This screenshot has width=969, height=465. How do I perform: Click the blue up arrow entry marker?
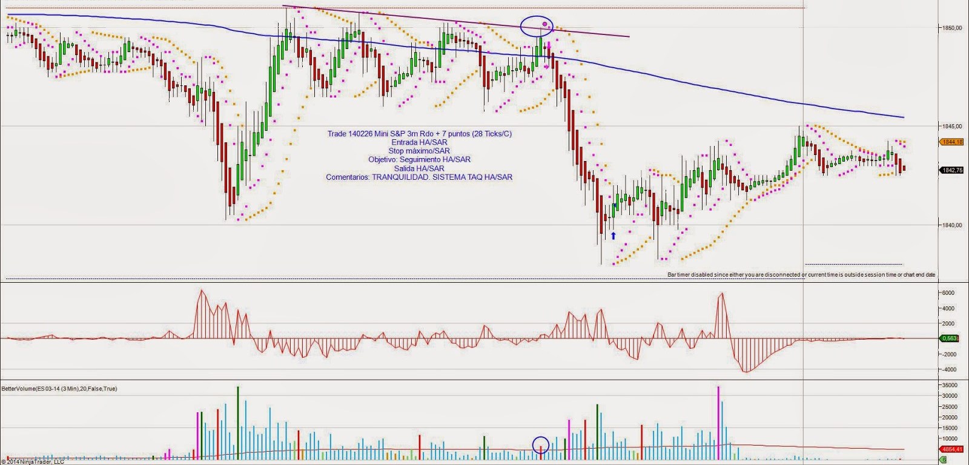click(613, 236)
